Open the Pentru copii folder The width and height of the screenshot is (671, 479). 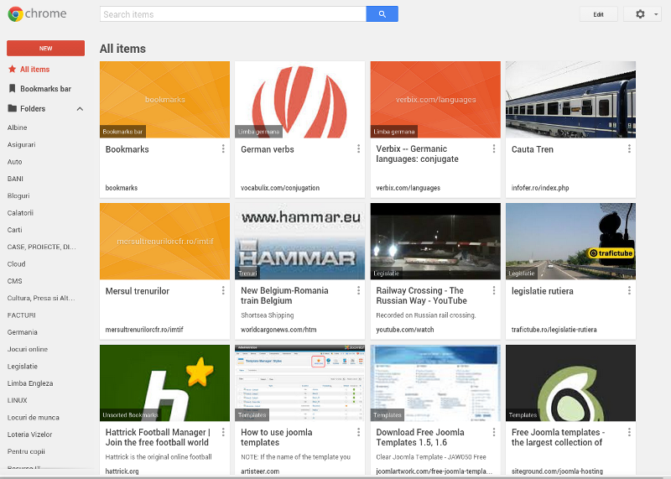click(26, 451)
